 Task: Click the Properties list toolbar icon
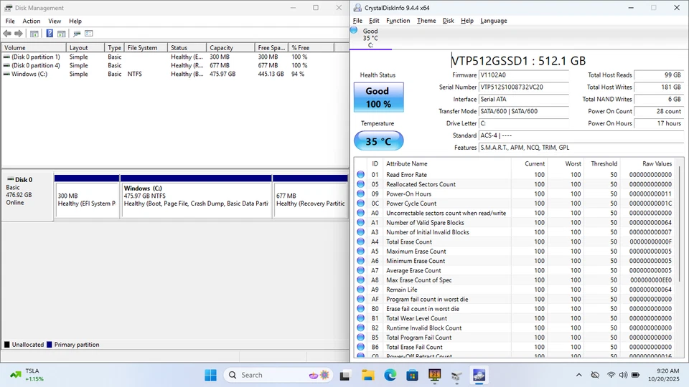[89, 34]
